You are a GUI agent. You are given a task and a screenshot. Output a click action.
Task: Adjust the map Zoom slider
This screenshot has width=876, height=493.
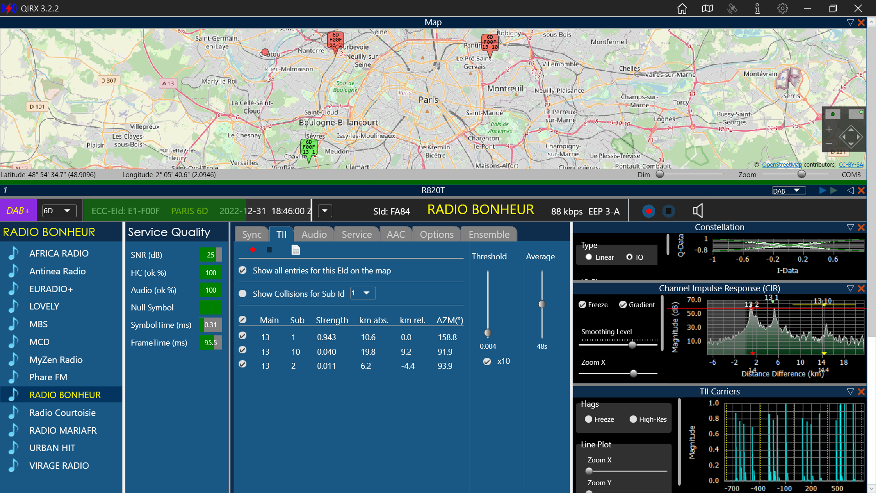pos(802,174)
